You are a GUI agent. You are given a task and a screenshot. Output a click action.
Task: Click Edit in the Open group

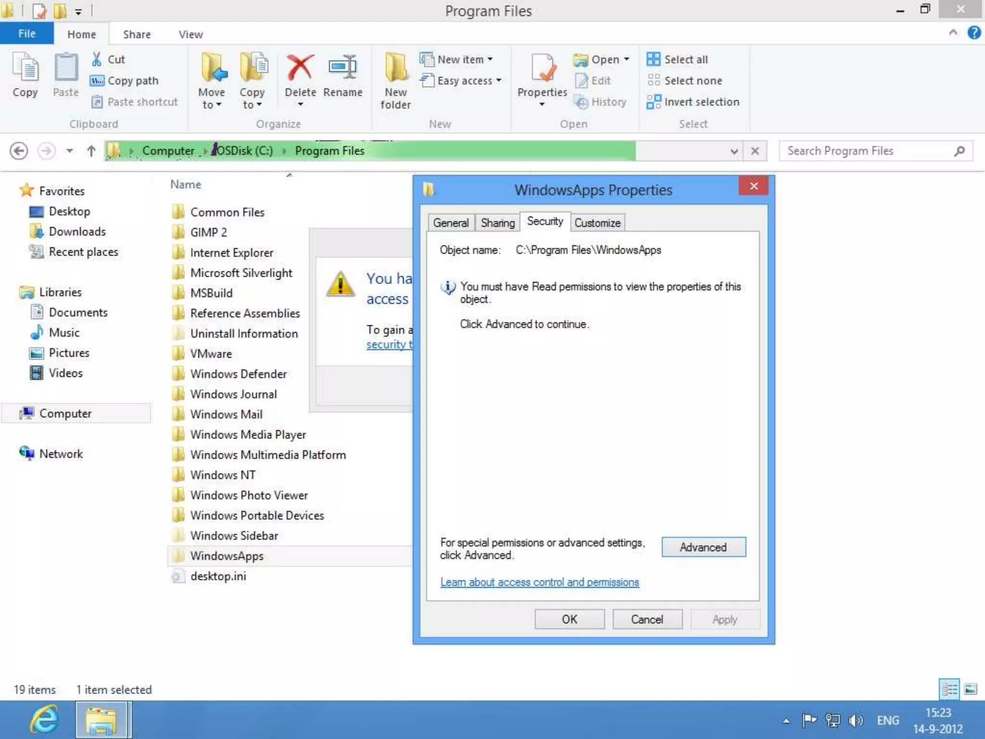(x=593, y=80)
